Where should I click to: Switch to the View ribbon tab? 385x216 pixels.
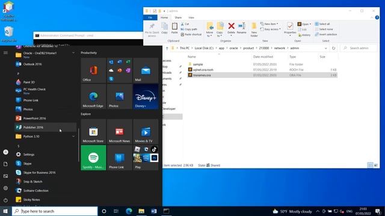click(x=191, y=17)
